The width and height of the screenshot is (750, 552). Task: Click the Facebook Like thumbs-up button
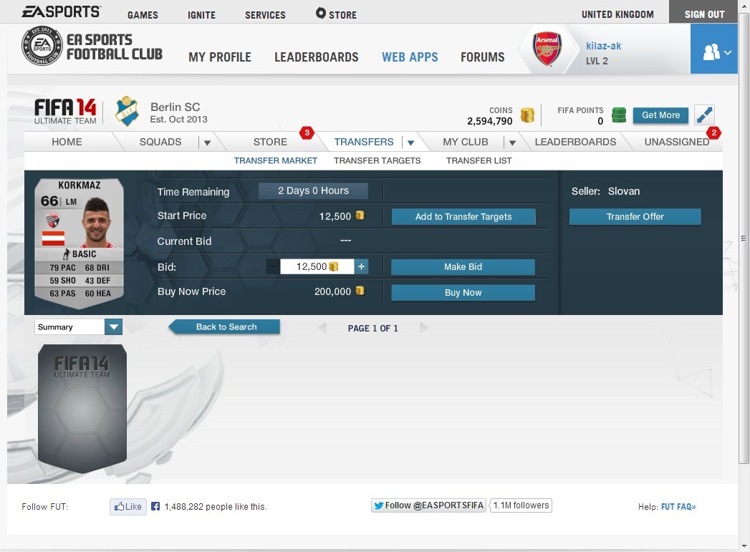pos(128,507)
